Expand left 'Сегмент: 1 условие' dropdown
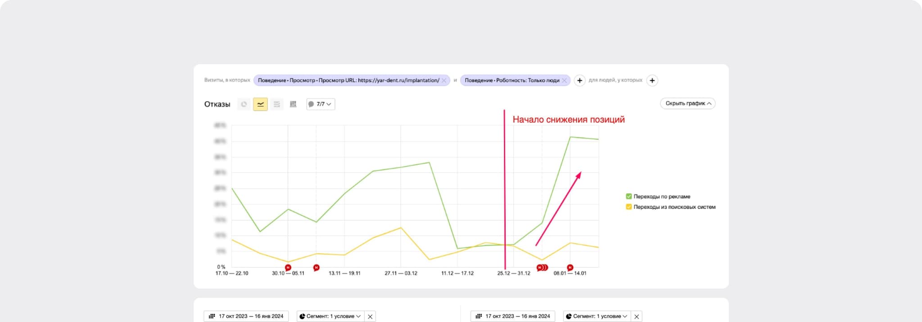Screen dimensions: 922x322 point(330,317)
